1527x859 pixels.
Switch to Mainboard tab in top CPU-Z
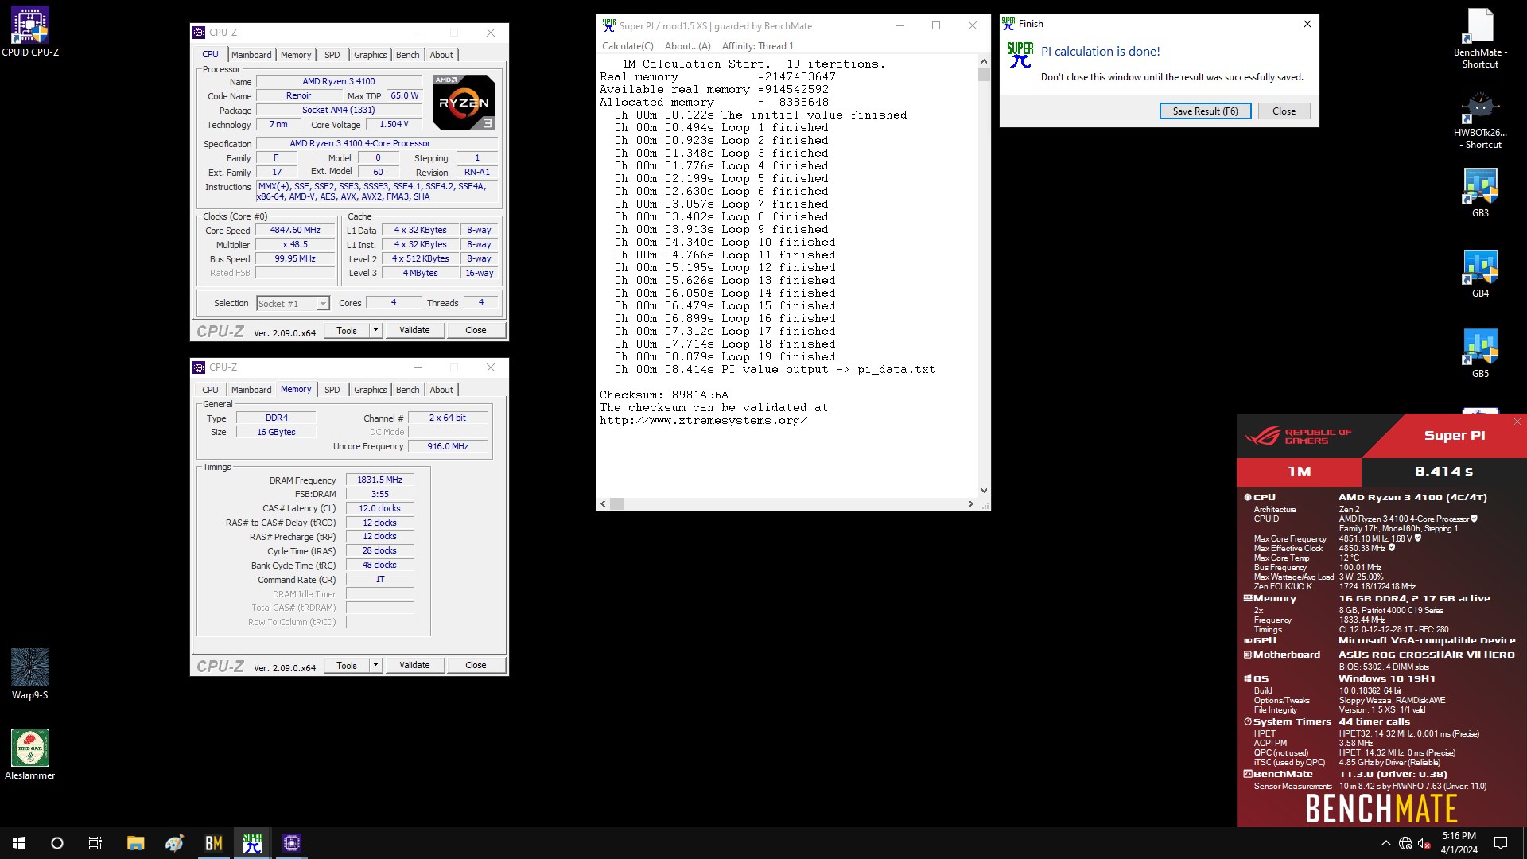click(251, 55)
